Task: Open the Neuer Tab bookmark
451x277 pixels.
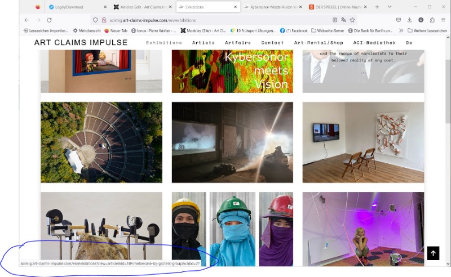Action: tap(116, 30)
